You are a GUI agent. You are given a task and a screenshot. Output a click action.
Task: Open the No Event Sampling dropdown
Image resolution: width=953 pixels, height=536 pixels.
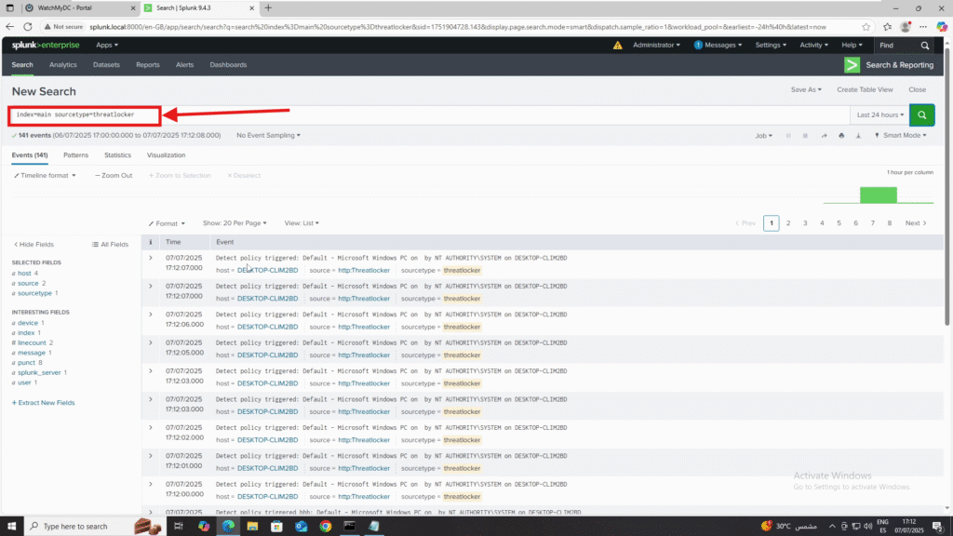[x=268, y=136]
